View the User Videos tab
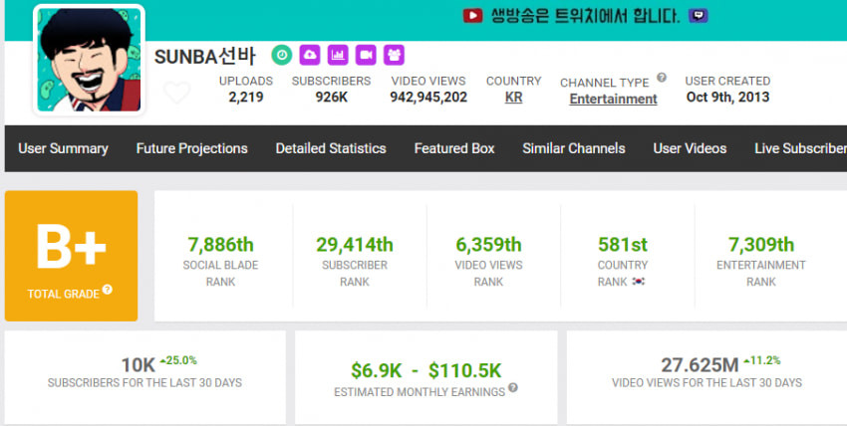 [690, 148]
